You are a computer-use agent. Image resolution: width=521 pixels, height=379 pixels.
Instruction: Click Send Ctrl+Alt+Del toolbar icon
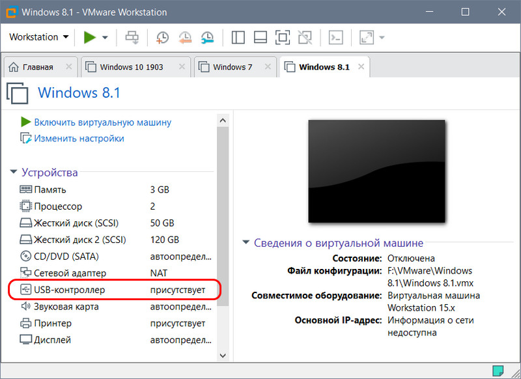pyautogui.click(x=132, y=37)
